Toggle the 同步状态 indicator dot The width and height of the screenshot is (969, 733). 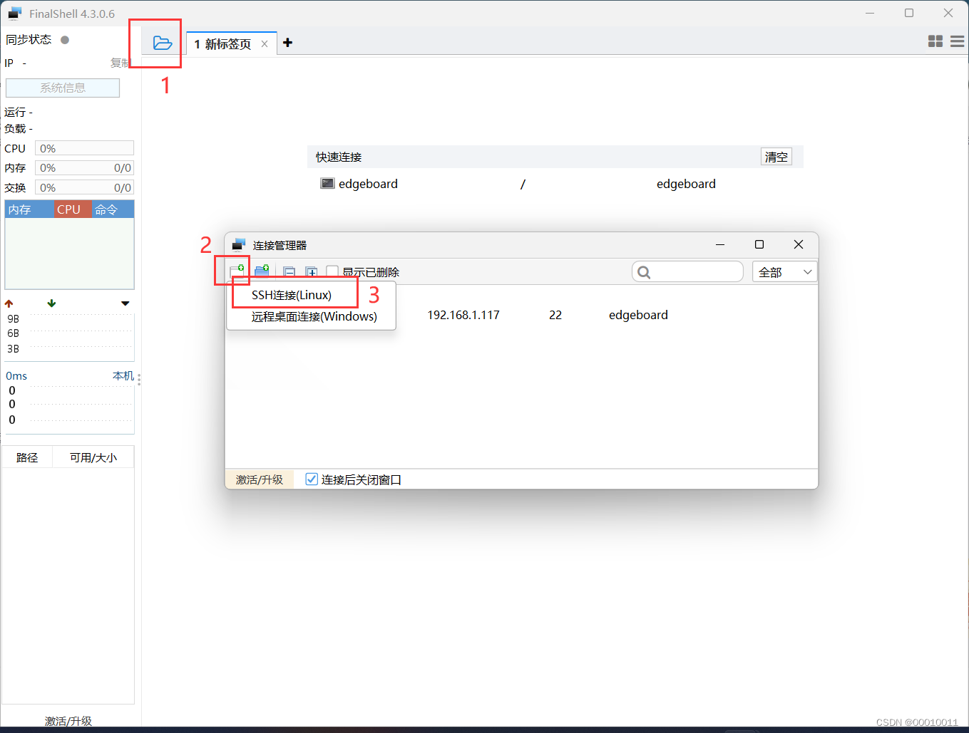64,40
